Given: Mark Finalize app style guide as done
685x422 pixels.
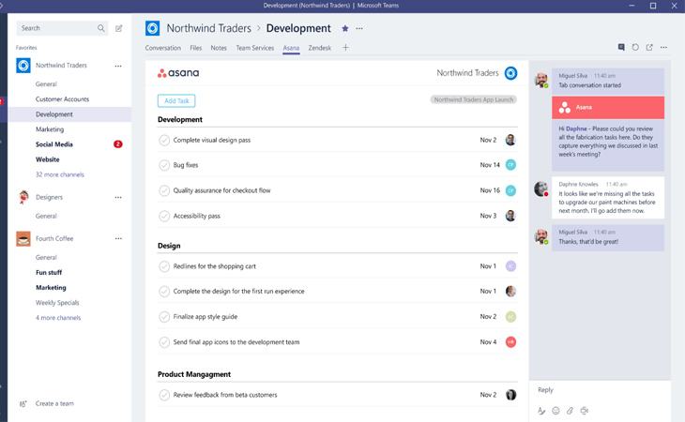Looking at the screenshot, I should point(164,317).
